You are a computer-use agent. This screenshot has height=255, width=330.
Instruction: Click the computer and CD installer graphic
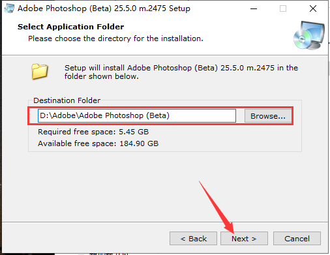[309, 35]
